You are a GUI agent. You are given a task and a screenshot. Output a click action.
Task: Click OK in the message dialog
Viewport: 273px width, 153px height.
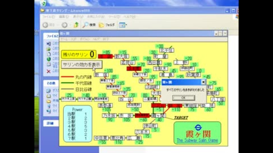pyautogui.click(x=183, y=98)
